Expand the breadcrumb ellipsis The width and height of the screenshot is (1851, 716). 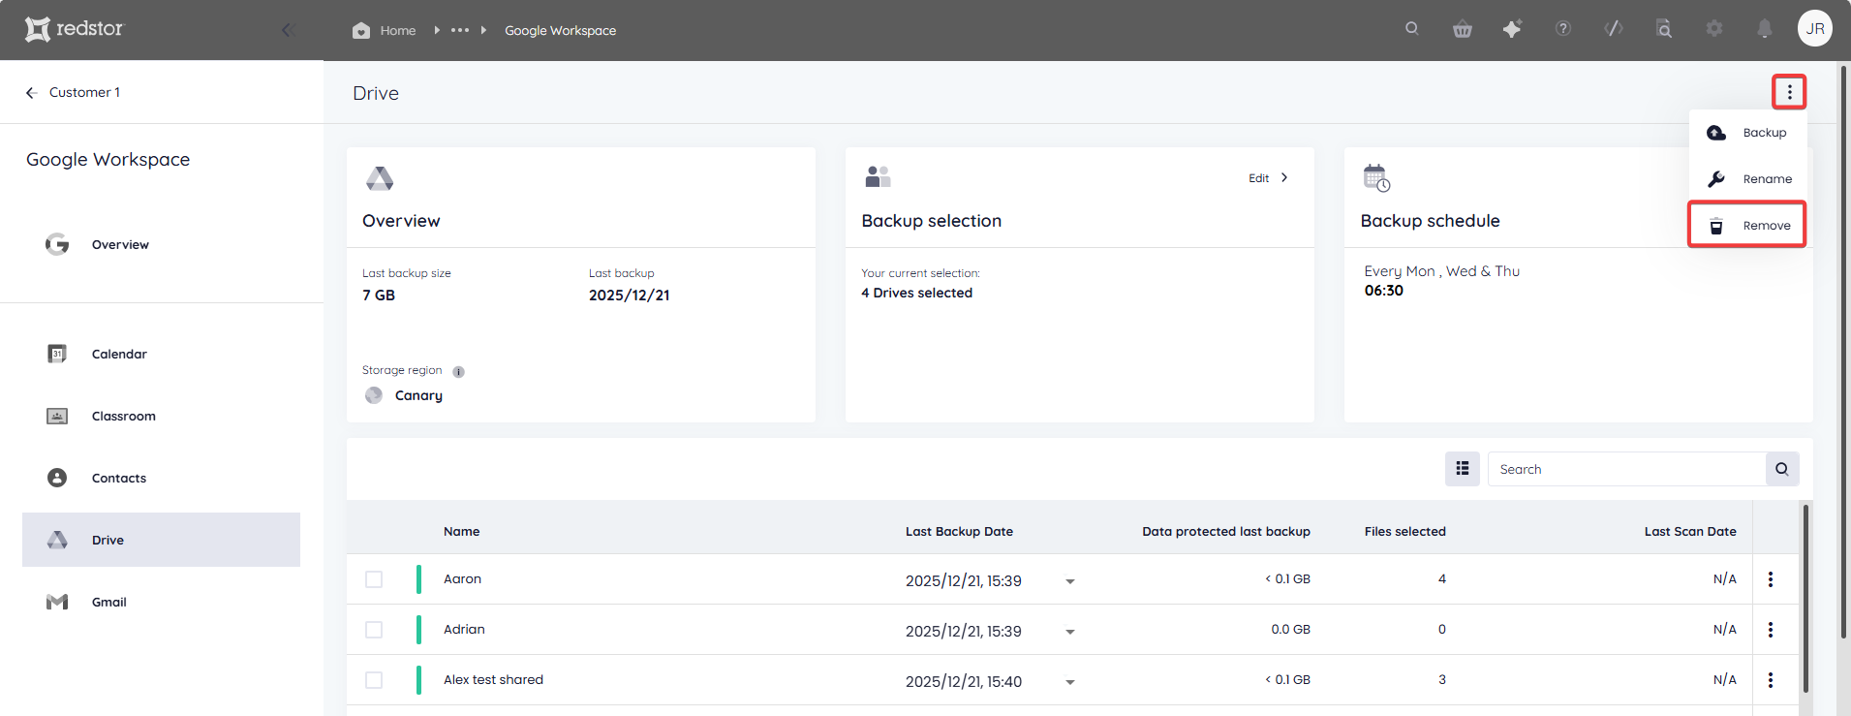(x=460, y=30)
